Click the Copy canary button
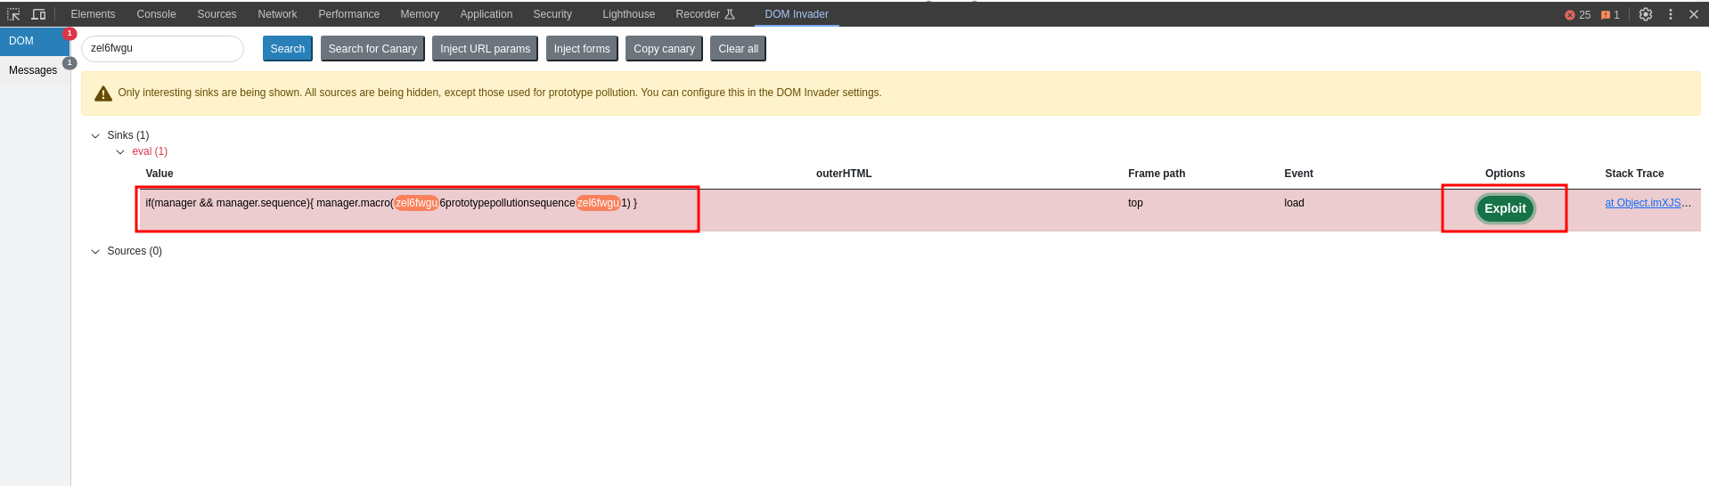This screenshot has height=486, width=1709. click(x=664, y=49)
